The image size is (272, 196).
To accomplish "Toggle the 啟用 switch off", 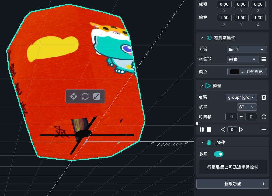I will pyautogui.click(x=219, y=154).
